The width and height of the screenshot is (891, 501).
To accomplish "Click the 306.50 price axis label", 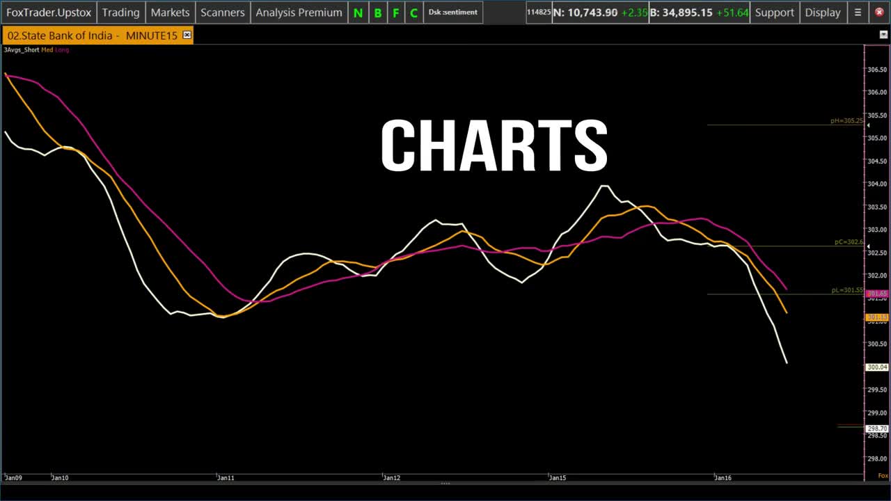I will click(877, 70).
